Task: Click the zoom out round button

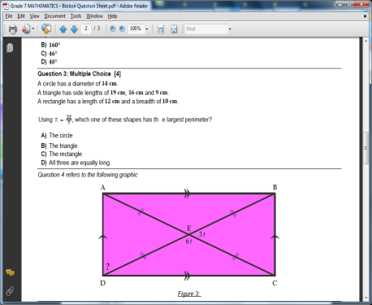Action: (x=112, y=28)
